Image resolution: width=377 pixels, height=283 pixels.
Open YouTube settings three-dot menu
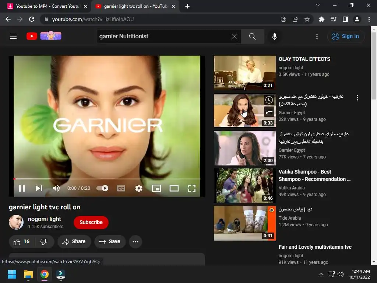[x=317, y=36]
